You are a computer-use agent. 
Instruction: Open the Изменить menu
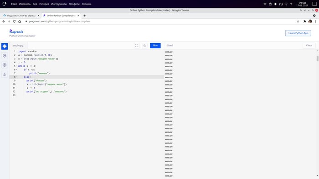point(25,4)
